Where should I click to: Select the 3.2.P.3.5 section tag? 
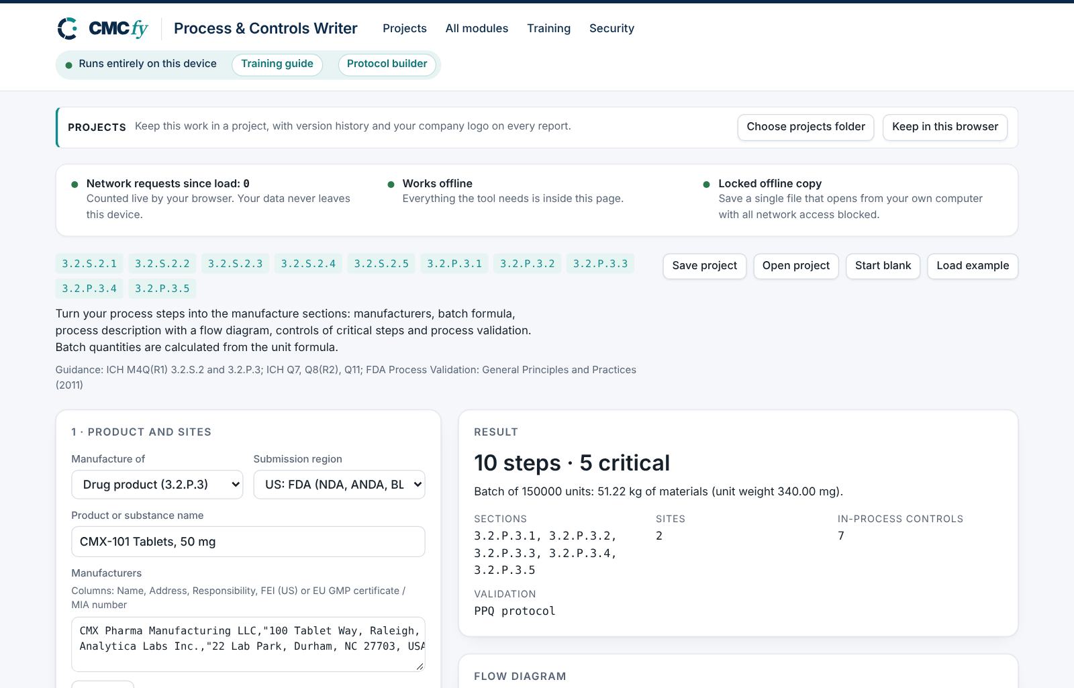[162, 289]
